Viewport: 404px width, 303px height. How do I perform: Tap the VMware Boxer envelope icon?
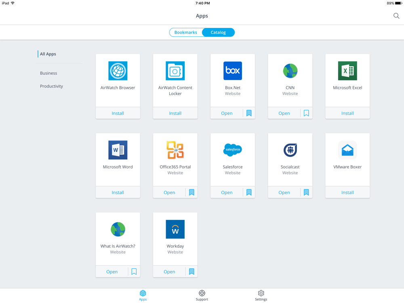click(x=347, y=150)
